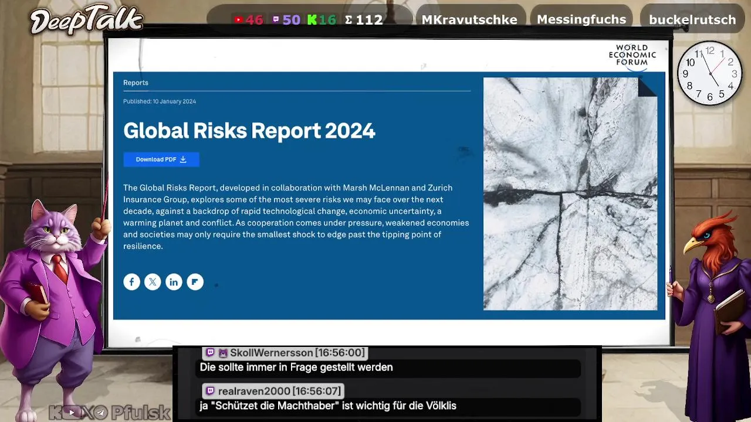Click Twitch badge next to realraven2000
751x422 pixels.
210,391
